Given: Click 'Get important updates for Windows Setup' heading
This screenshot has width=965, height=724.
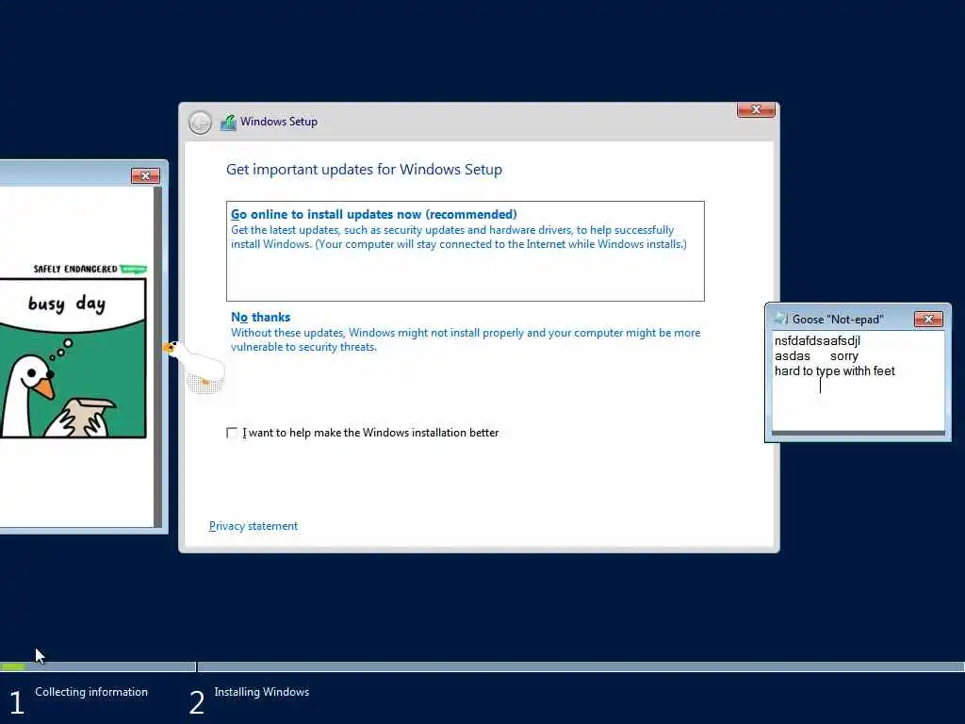Looking at the screenshot, I should pos(364,170).
